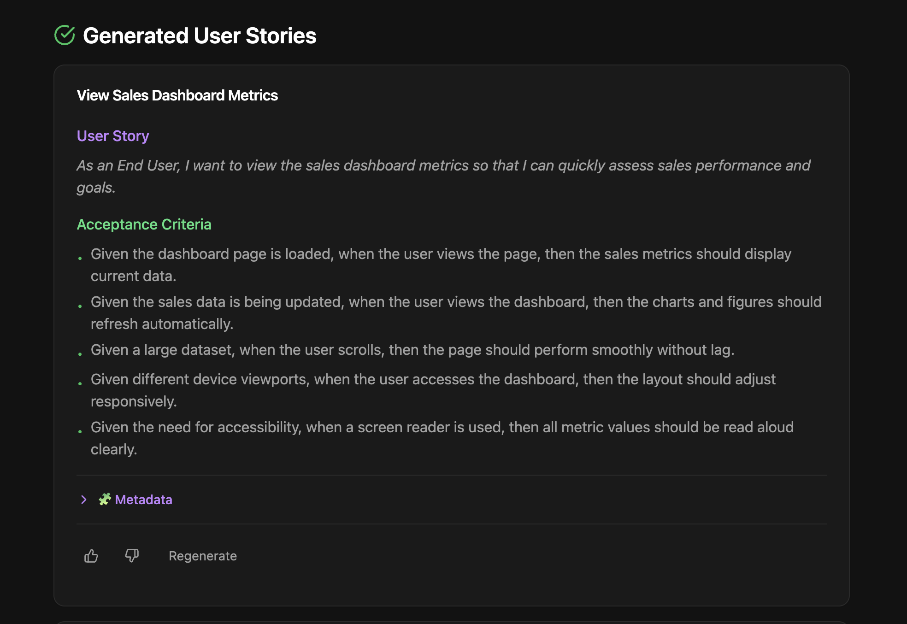Viewport: 907px width, 624px height.
Task: Expand the Metadata section chevron
Action: (83, 500)
